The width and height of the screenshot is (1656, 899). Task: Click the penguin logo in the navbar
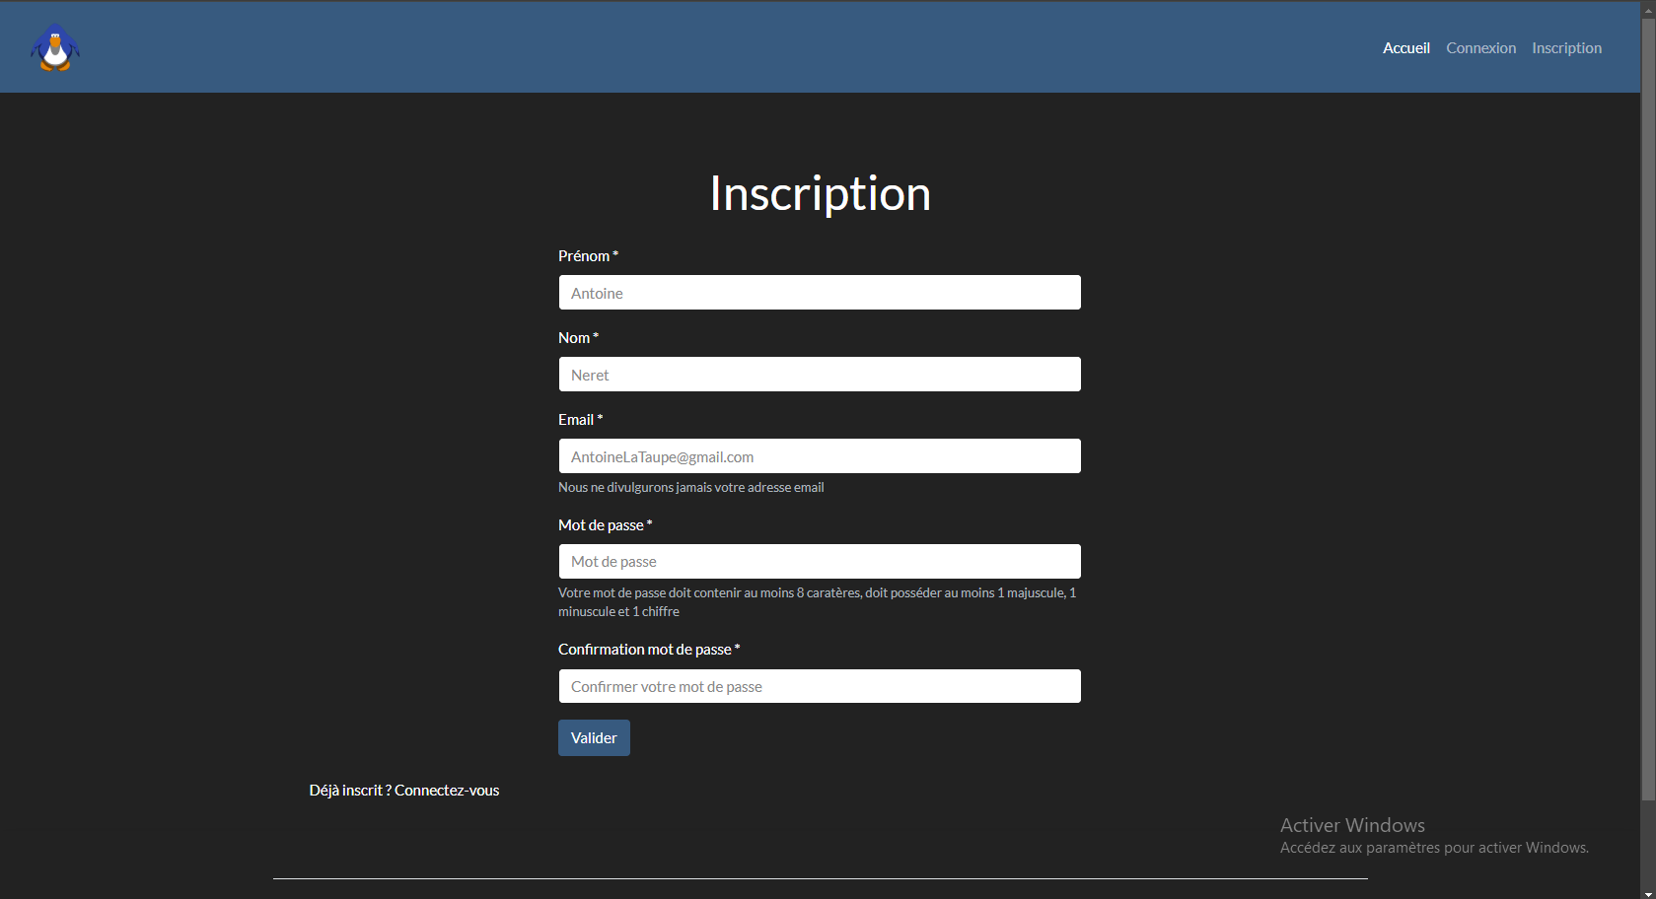(x=55, y=47)
